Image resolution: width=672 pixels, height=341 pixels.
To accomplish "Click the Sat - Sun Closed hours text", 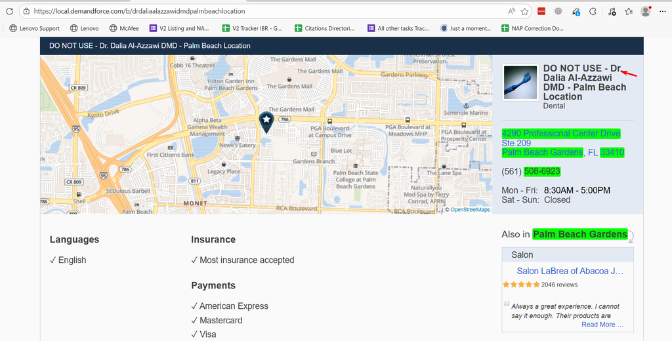I will click(x=536, y=199).
